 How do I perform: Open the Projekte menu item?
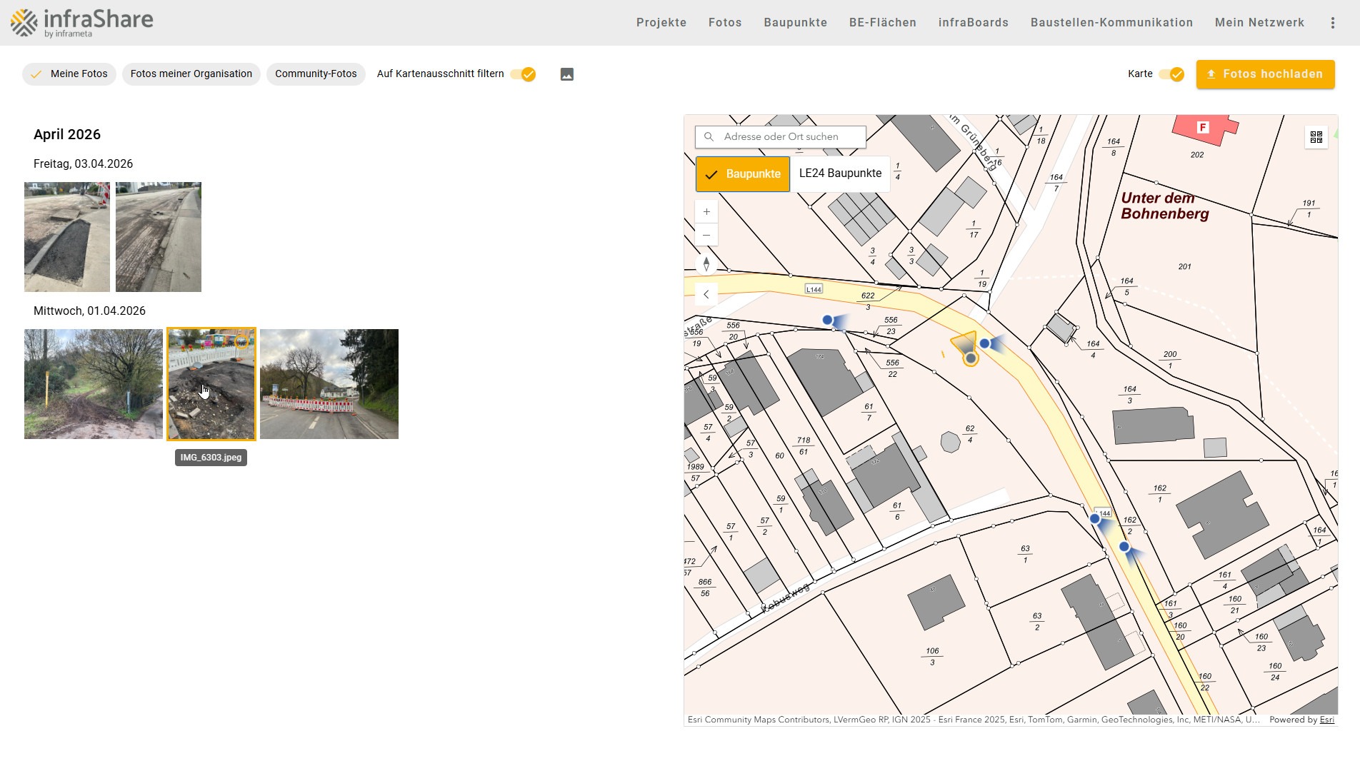661,23
